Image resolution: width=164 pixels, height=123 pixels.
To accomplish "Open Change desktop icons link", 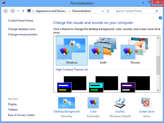I will point(22,29).
